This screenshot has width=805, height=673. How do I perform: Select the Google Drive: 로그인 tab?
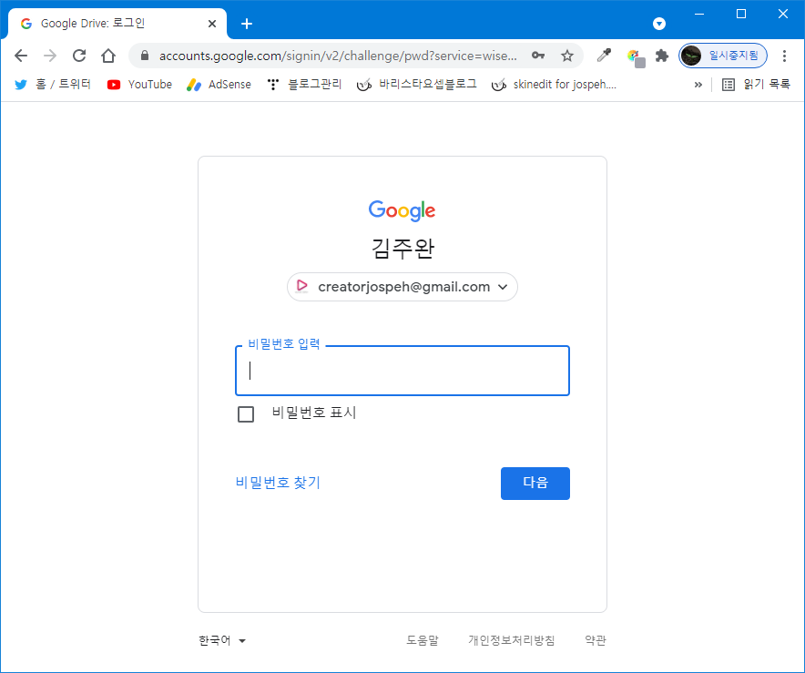(x=117, y=24)
